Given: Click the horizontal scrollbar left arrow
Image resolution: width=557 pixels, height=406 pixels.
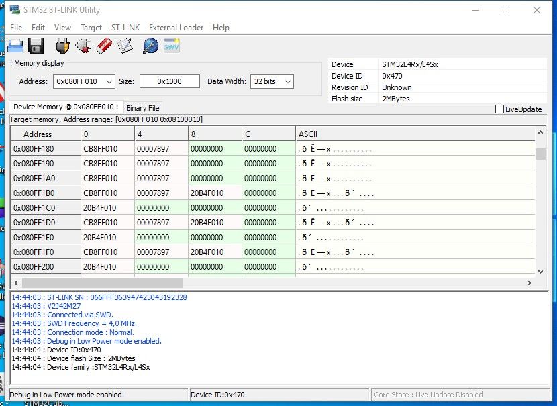Looking at the screenshot, I should pyautogui.click(x=16, y=283).
